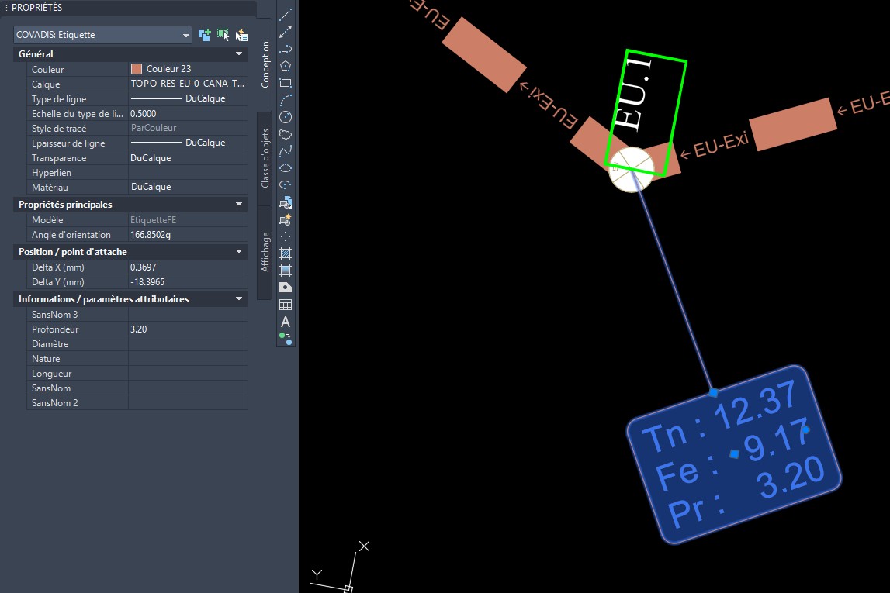Collapse the Position / point d'attache section

coord(239,252)
